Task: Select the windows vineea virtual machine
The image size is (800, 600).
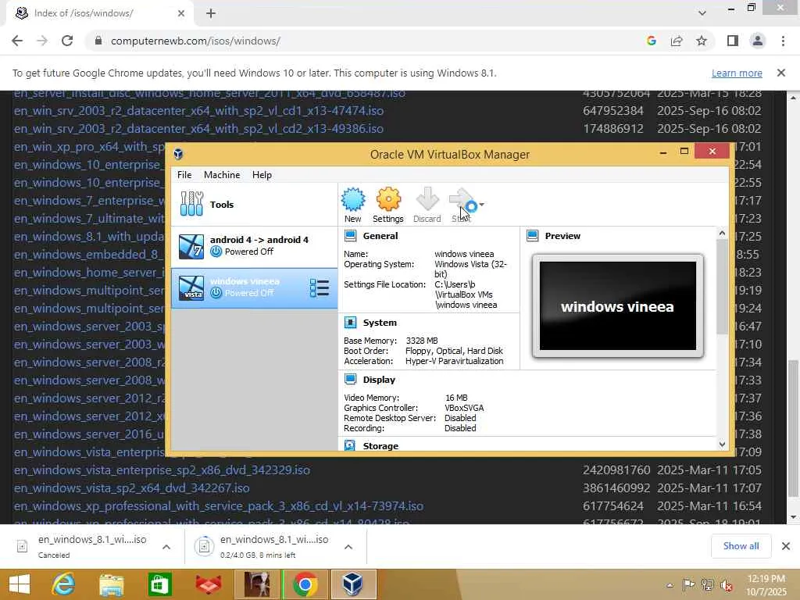Action: click(x=254, y=288)
